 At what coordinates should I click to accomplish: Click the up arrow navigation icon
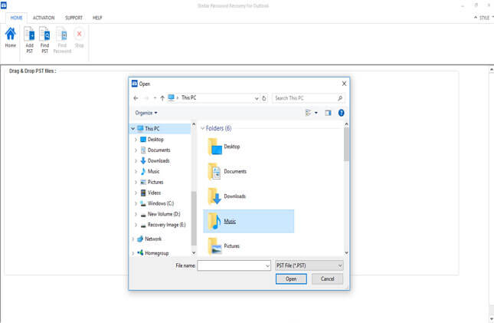tap(163, 98)
